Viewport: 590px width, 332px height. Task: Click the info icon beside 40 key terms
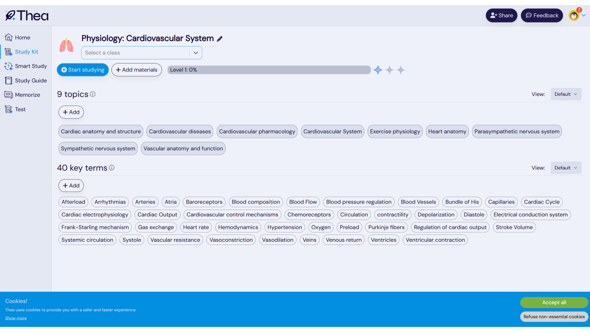coord(112,168)
